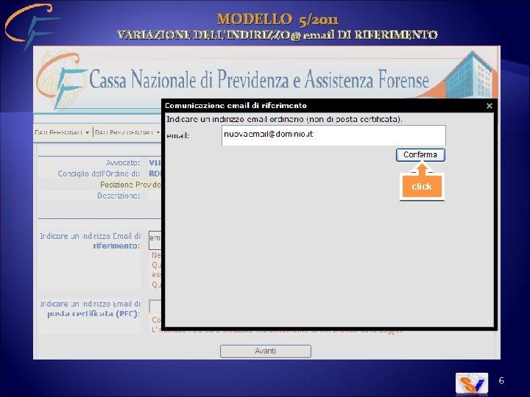
Task: Click dialog title 'Comunicazione email di riferimento'
Action: pyautogui.click(x=236, y=106)
